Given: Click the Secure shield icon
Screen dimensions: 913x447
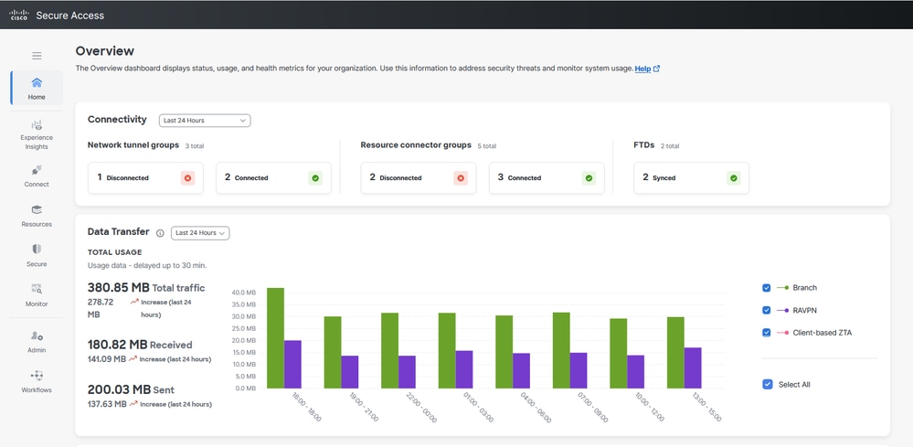Looking at the screenshot, I should click(x=37, y=250).
